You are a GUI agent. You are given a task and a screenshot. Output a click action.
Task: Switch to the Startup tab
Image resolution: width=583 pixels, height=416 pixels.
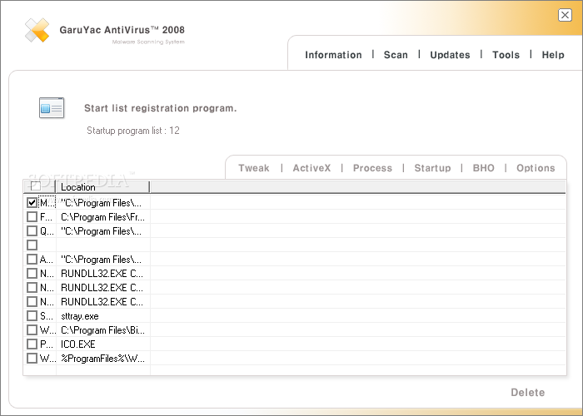[432, 168]
